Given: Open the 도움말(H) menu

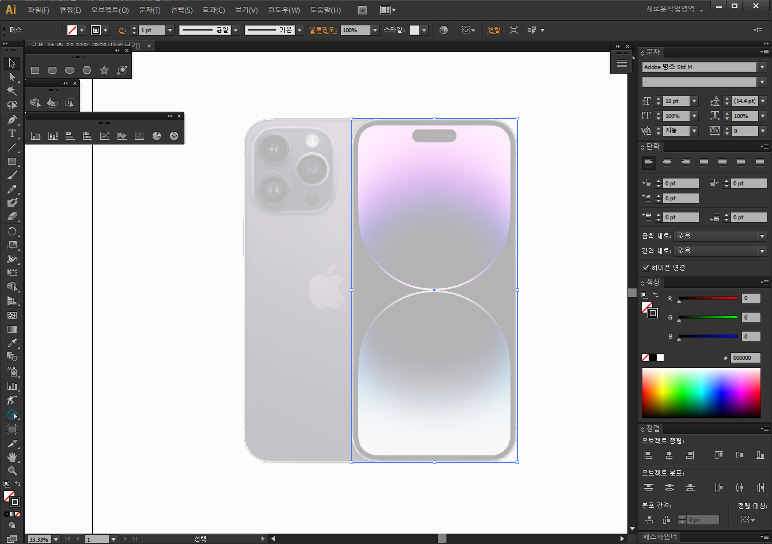Looking at the screenshot, I should [x=326, y=10].
